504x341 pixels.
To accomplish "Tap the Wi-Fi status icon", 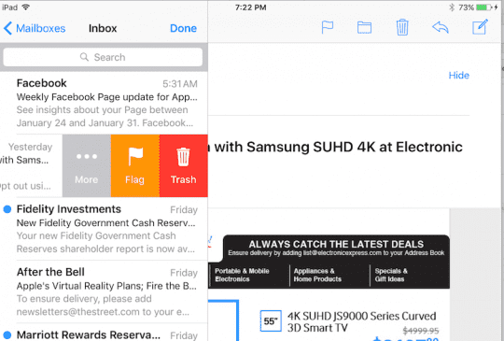I will click(x=25, y=7).
